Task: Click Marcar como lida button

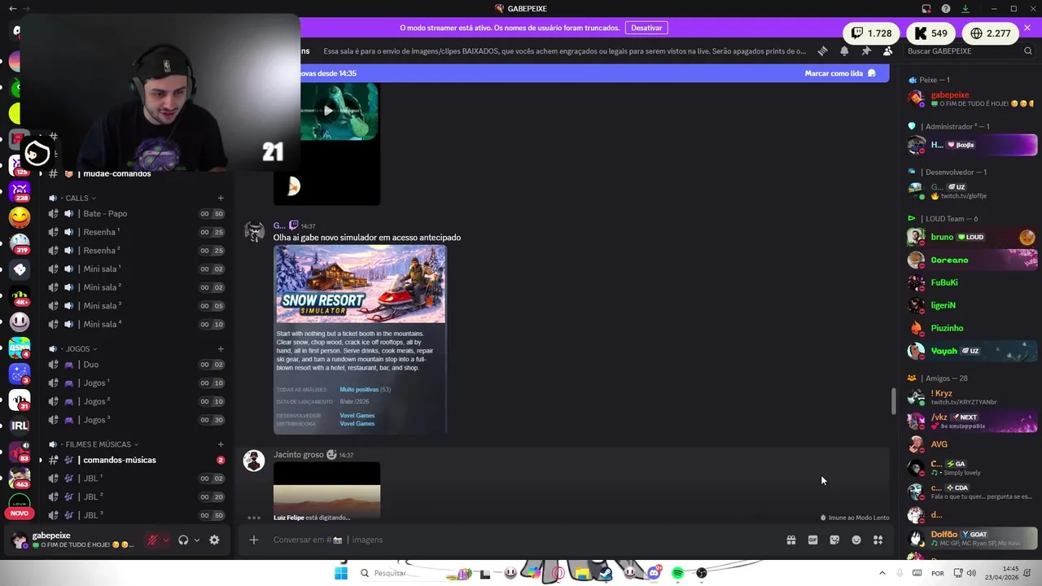Action: click(840, 73)
